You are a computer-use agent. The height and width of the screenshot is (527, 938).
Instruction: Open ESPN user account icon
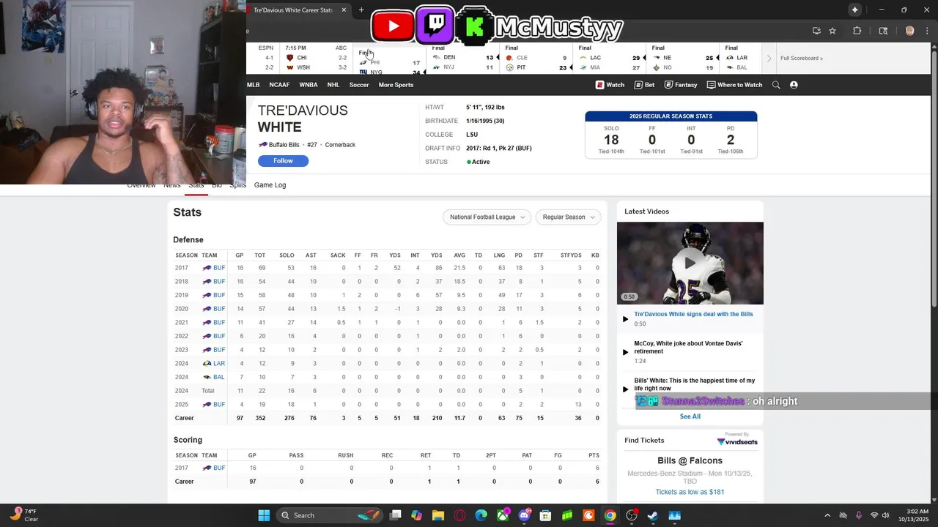pos(794,85)
